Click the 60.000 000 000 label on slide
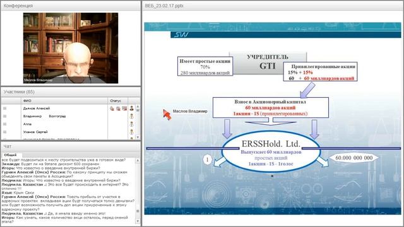Image resolution: width=404 pixels, height=227 pixels. click(354, 158)
